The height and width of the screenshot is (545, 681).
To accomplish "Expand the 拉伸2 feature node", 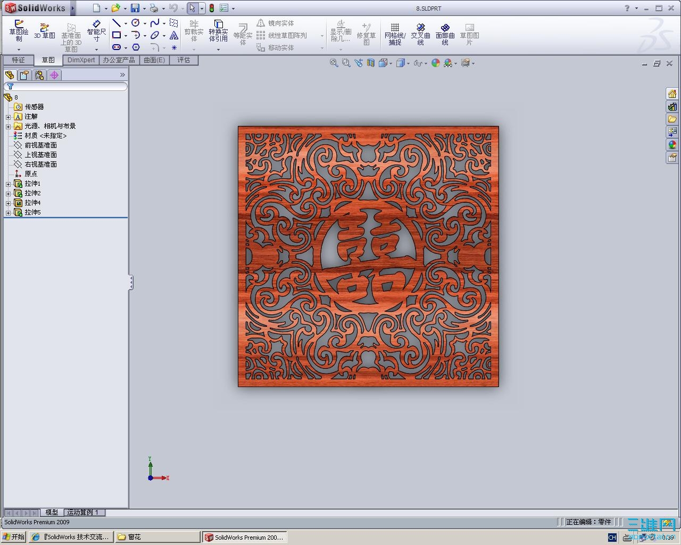I will coord(8,193).
